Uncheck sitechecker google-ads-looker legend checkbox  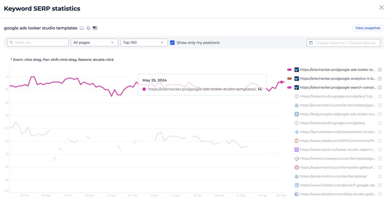pyautogui.click(x=296, y=70)
